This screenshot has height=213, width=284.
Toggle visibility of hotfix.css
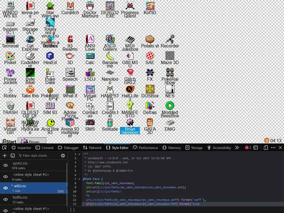pyautogui.click(x=6, y=199)
